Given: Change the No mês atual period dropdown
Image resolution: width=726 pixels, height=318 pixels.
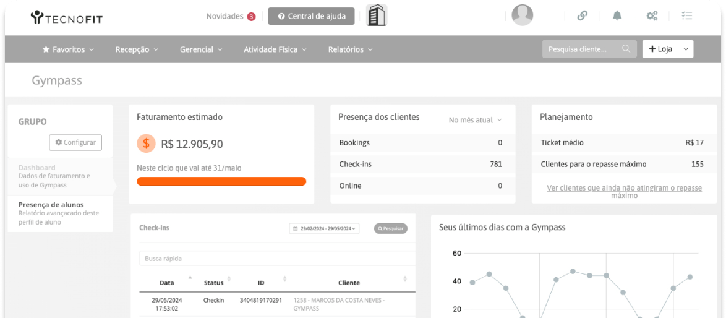Looking at the screenshot, I should [x=475, y=120].
